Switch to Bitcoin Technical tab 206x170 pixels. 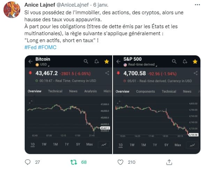(x=55, y=91)
